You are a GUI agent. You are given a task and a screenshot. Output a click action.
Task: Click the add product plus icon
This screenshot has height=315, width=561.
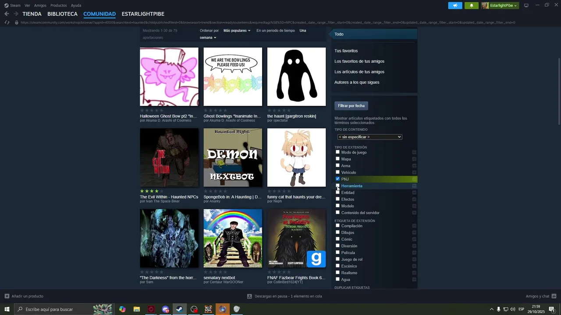7,296
